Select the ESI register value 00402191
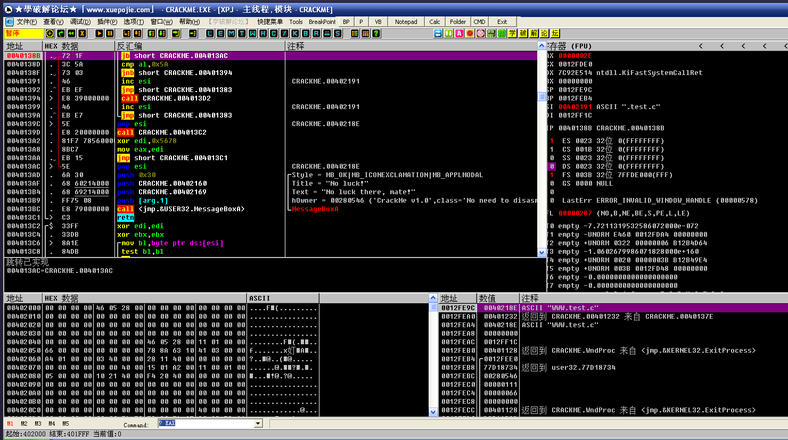This screenshot has height=440, width=788. coord(575,107)
